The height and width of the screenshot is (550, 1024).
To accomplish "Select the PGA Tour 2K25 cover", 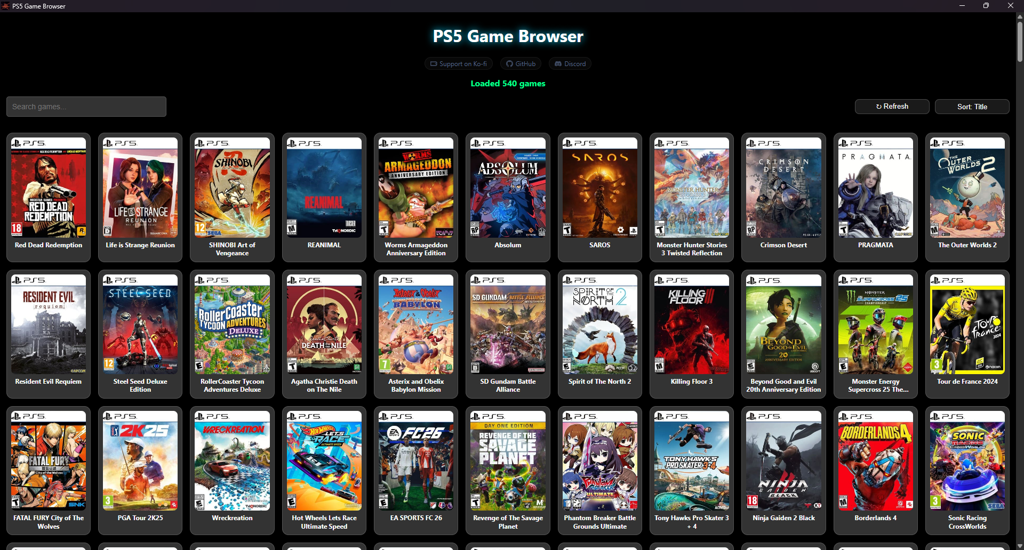I will click(x=140, y=460).
